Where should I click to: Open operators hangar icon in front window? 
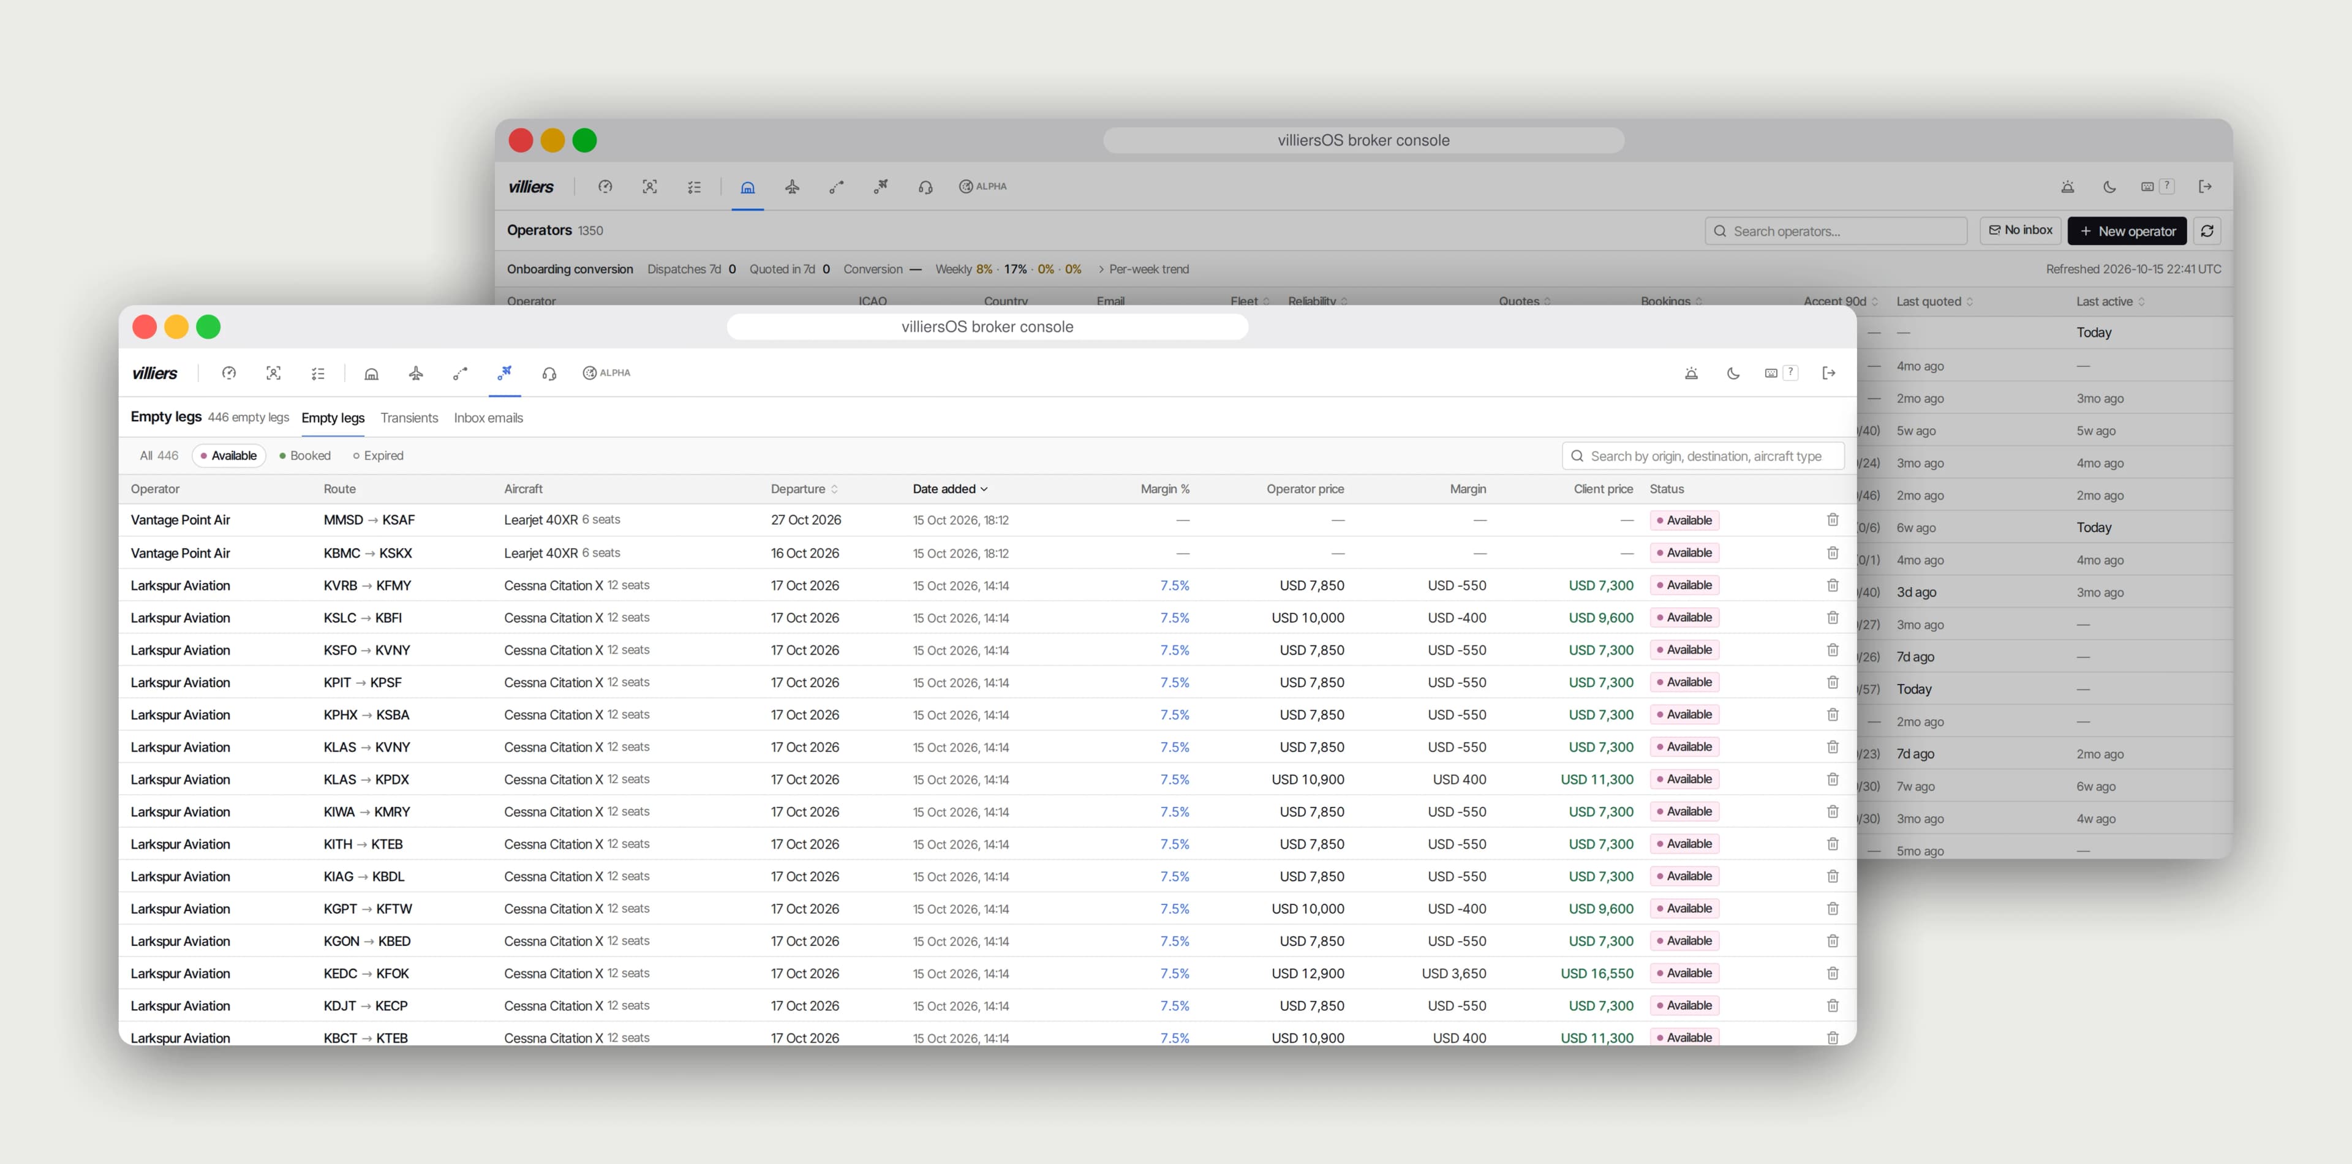(372, 372)
